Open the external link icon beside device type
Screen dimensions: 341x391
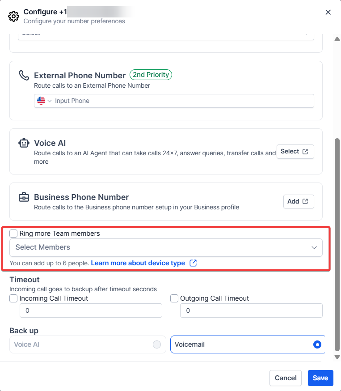(x=193, y=263)
